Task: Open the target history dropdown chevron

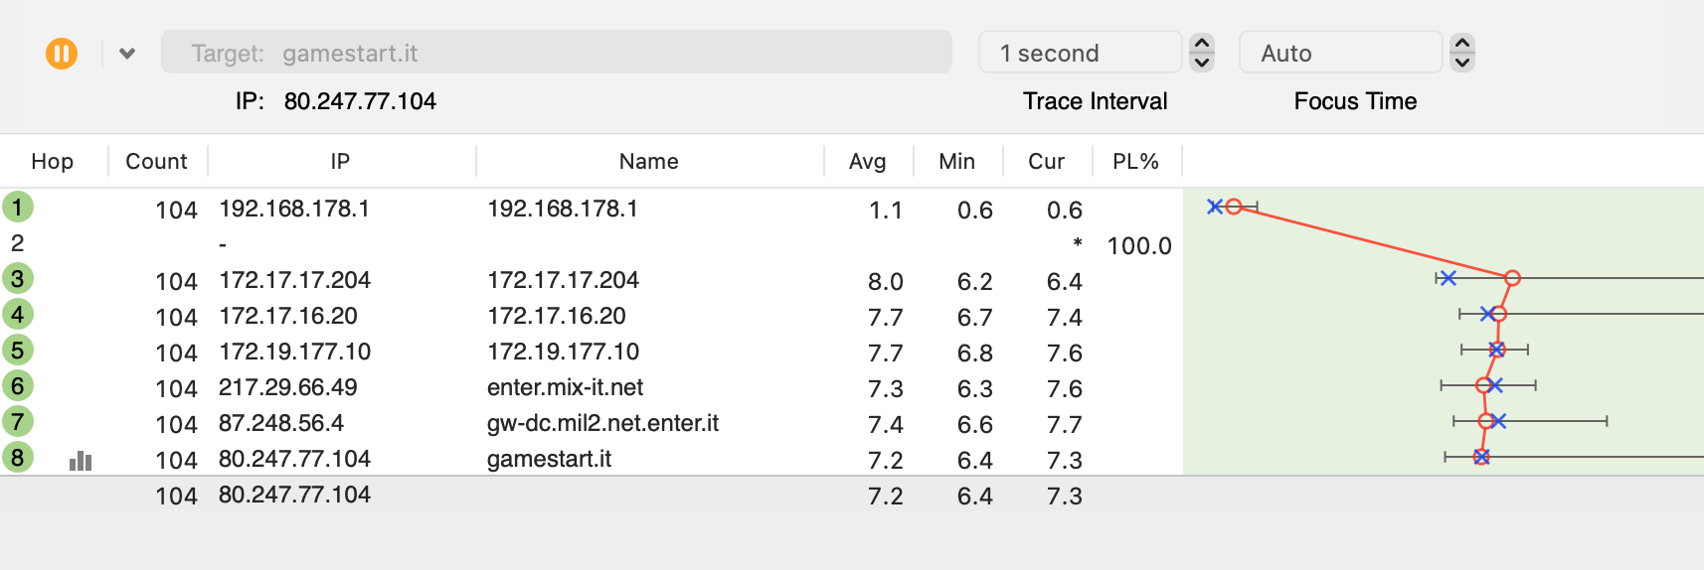Action: (x=127, y=54)
